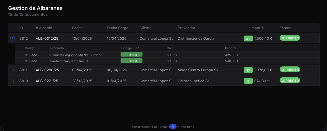Select the Pantalón Vaquero Slim Fit line
This screenshot has width=327, height=131.
(x=167, y=61)
